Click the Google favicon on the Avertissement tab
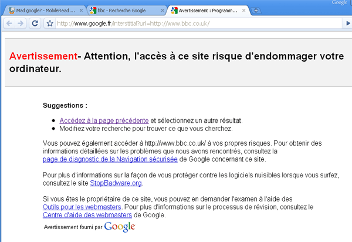The image size is (352, 242). (x=174, y=11)
